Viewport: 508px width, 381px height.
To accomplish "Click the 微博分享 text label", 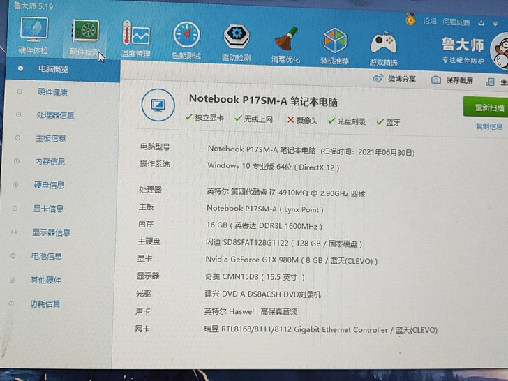I will [402, 79].
